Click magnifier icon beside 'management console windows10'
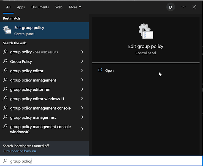Image resolution: width=203 pixels, height=166 pixels. [x=5, y=126]
